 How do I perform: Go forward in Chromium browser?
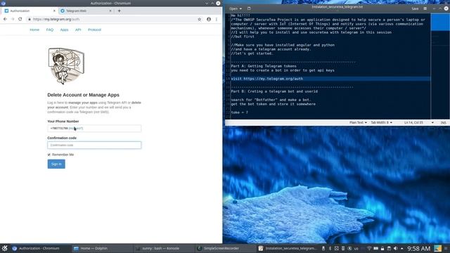13,19
